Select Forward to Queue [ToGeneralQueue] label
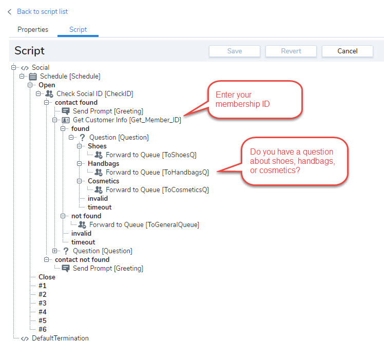The image size is (384, 359). [x=144, y=225]
